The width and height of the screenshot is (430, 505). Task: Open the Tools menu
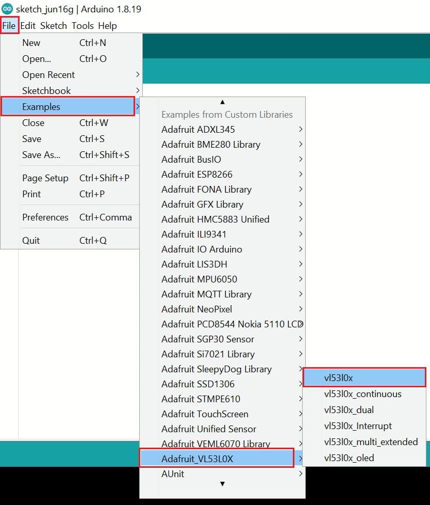click(x=82, y=26)
